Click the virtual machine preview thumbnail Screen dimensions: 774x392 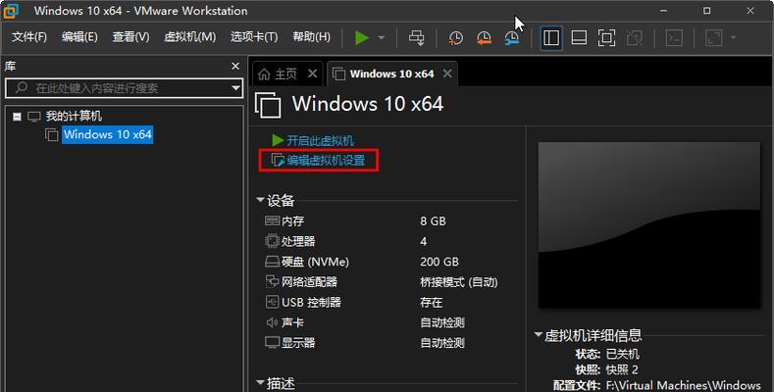click(x=648, y=224)
